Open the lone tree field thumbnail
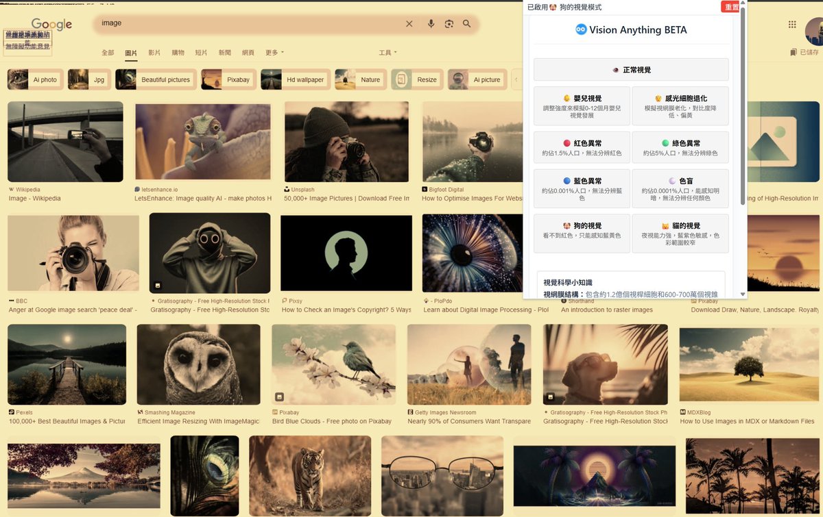Screen dimensions: 823x517 (x=750, y=364)
